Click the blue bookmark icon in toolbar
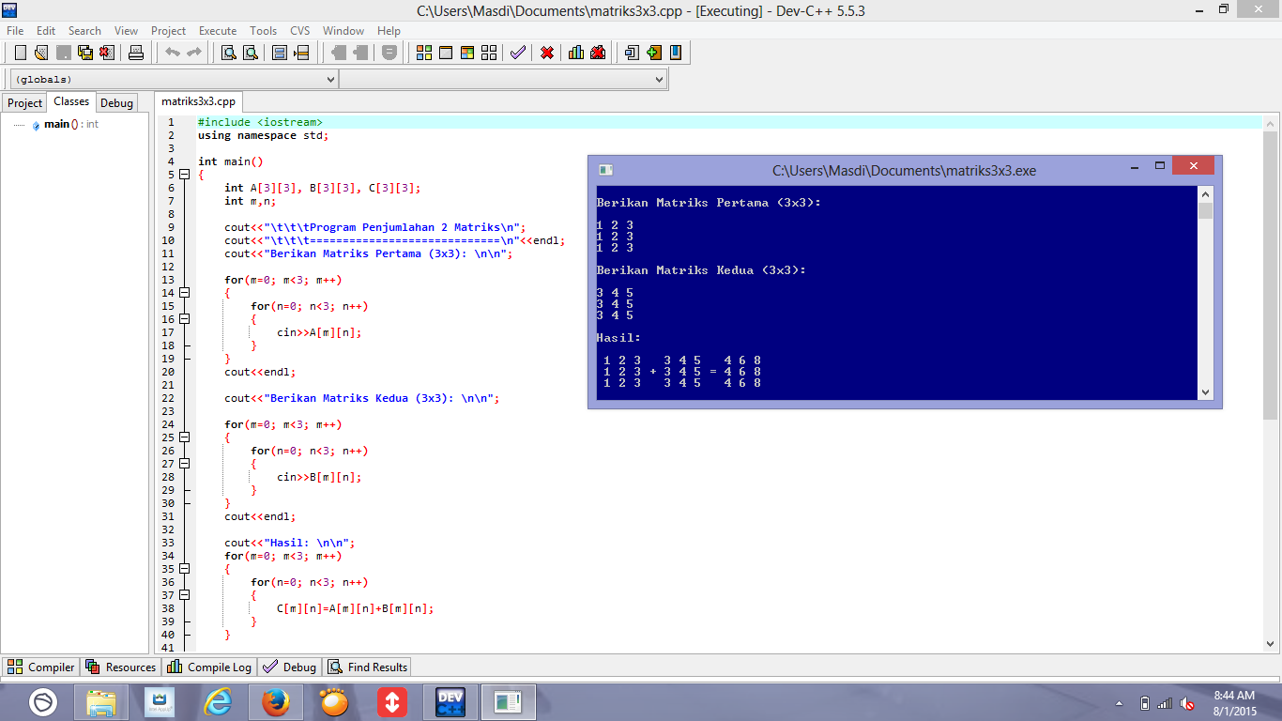 click(676, 53)
